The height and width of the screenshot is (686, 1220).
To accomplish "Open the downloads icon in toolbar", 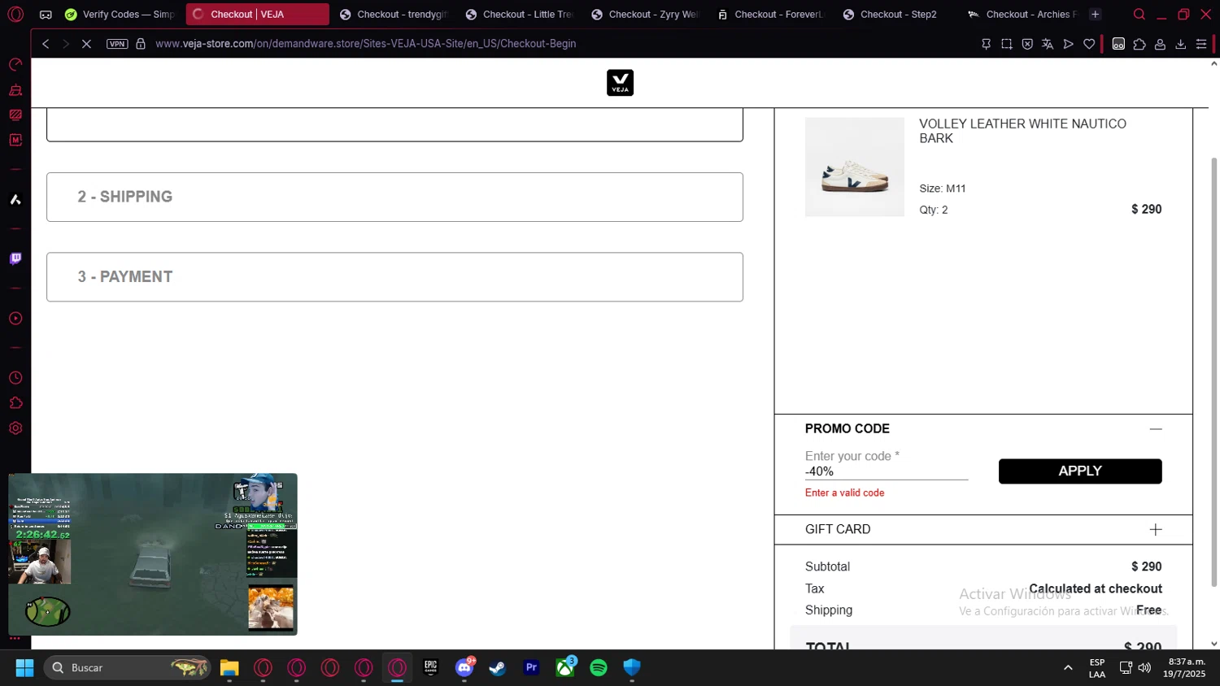I will click(x=1181, y=44).
